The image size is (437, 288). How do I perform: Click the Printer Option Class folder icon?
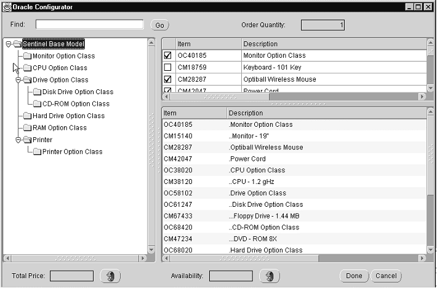tap(37, 152)
